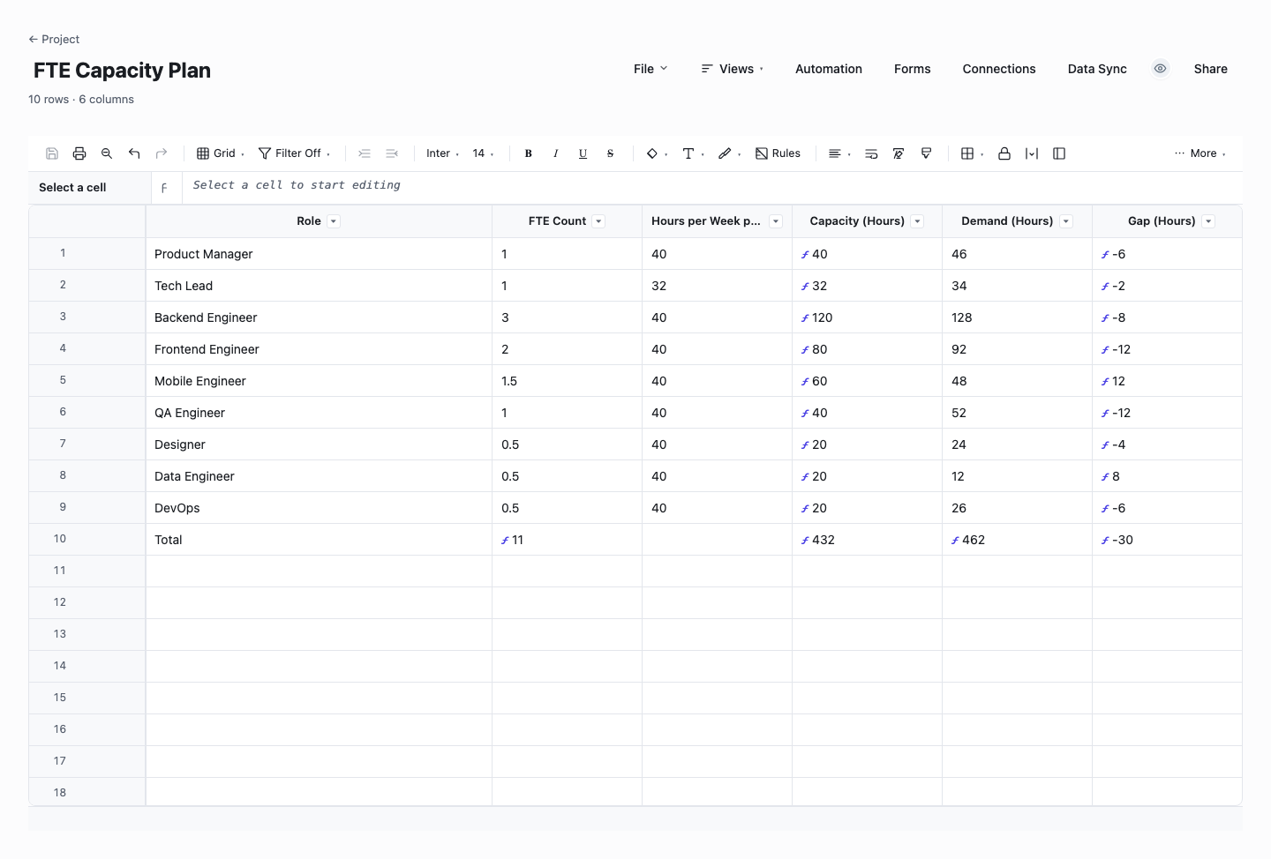Open the Forms menu item

pos(912,69)
